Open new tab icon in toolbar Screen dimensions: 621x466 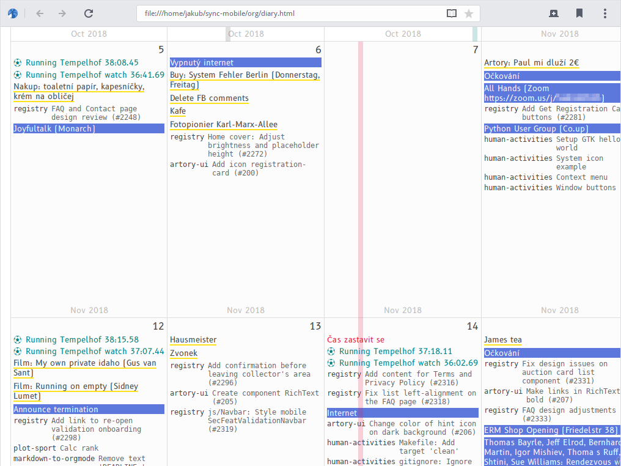(x=554, y=13)
